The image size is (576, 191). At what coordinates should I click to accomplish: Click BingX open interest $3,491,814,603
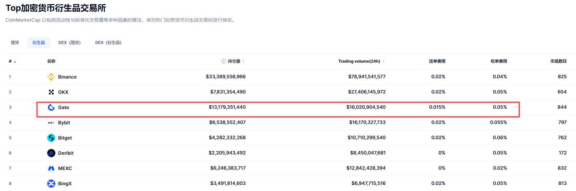click(228, 183)
